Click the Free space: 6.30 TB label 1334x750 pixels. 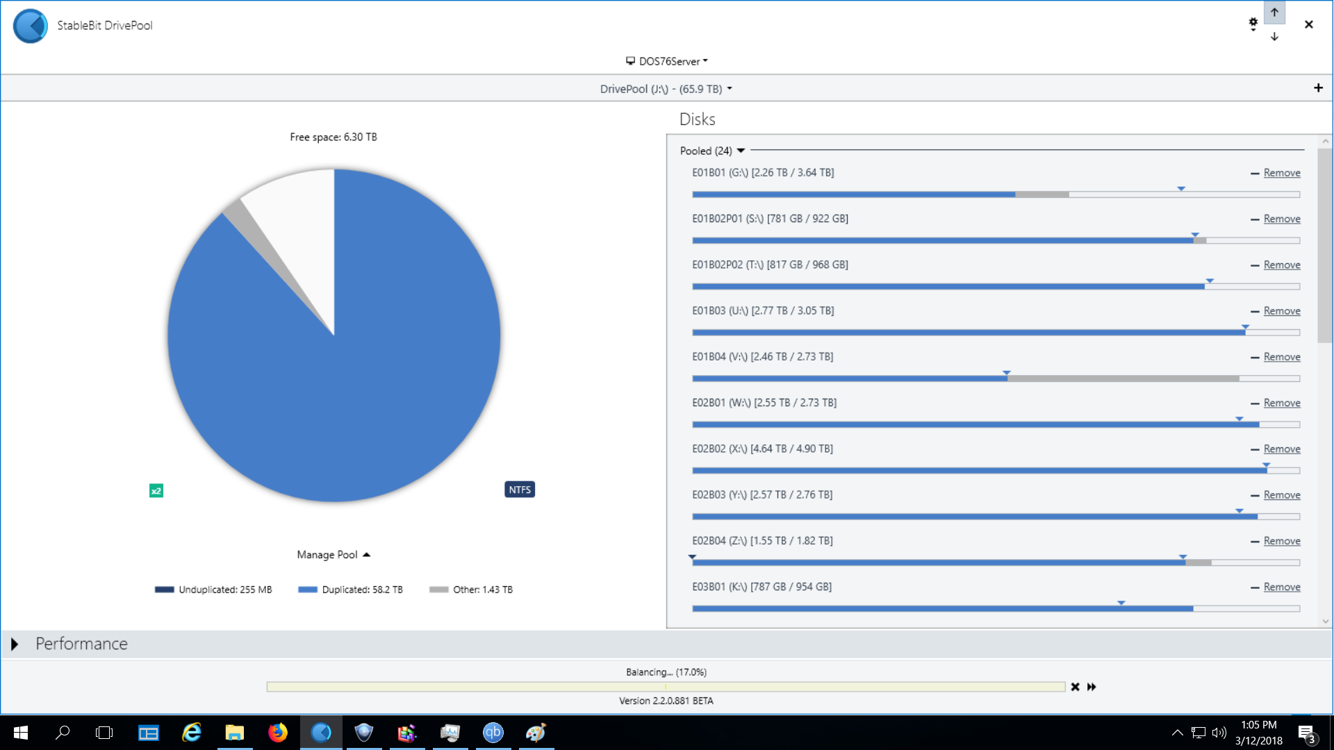point(333,137)
